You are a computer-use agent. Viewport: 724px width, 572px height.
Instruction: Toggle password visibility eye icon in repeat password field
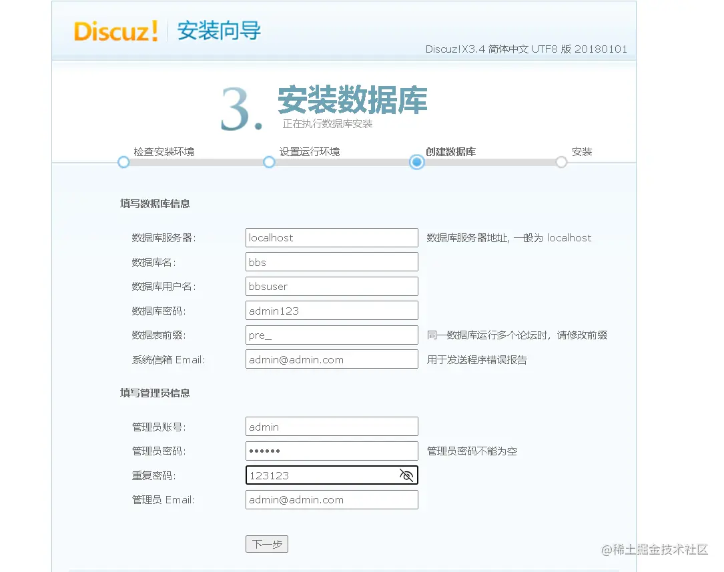(406, 475)
